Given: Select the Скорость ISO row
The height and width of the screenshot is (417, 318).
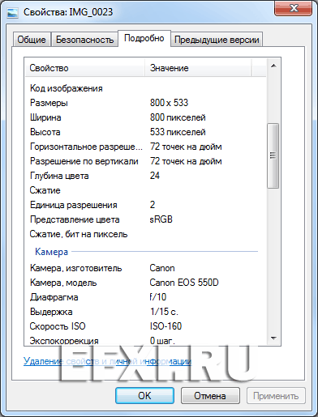Looking at the screenshot, I should coord(145,326).
